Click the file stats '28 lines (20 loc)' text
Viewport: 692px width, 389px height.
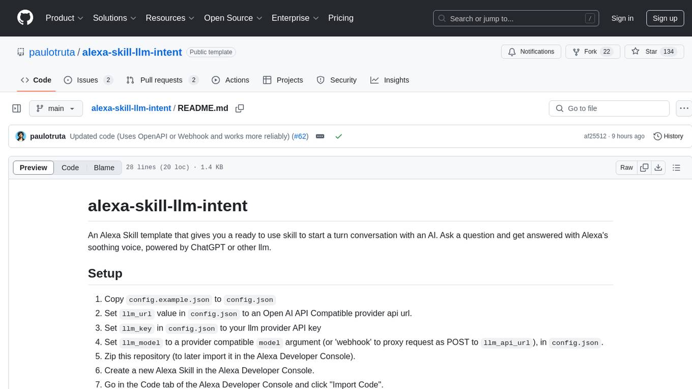point(157,168)
